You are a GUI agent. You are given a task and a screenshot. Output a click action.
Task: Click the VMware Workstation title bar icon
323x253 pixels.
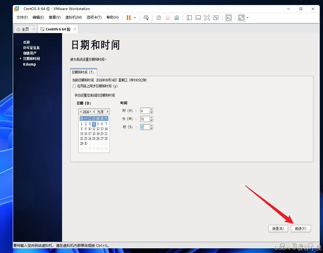point(17,9)
